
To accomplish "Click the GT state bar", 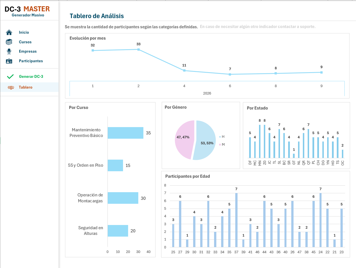I will click(x=294, y=156).
